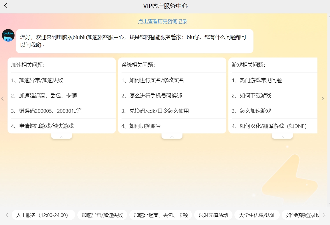330x225 pixels.
Task: Open 点击查看历史咨询记录 link
Action: tap(162, 21)
